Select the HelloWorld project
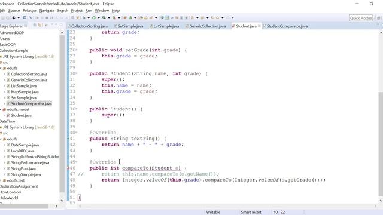383x215 pixels. [9, 198]
